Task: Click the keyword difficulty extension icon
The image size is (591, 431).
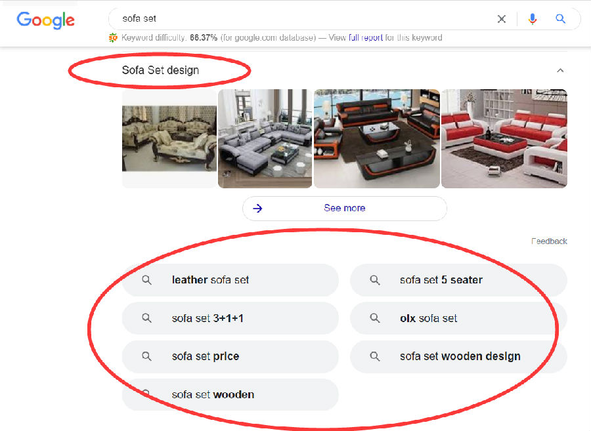Action: click(113, 37)
